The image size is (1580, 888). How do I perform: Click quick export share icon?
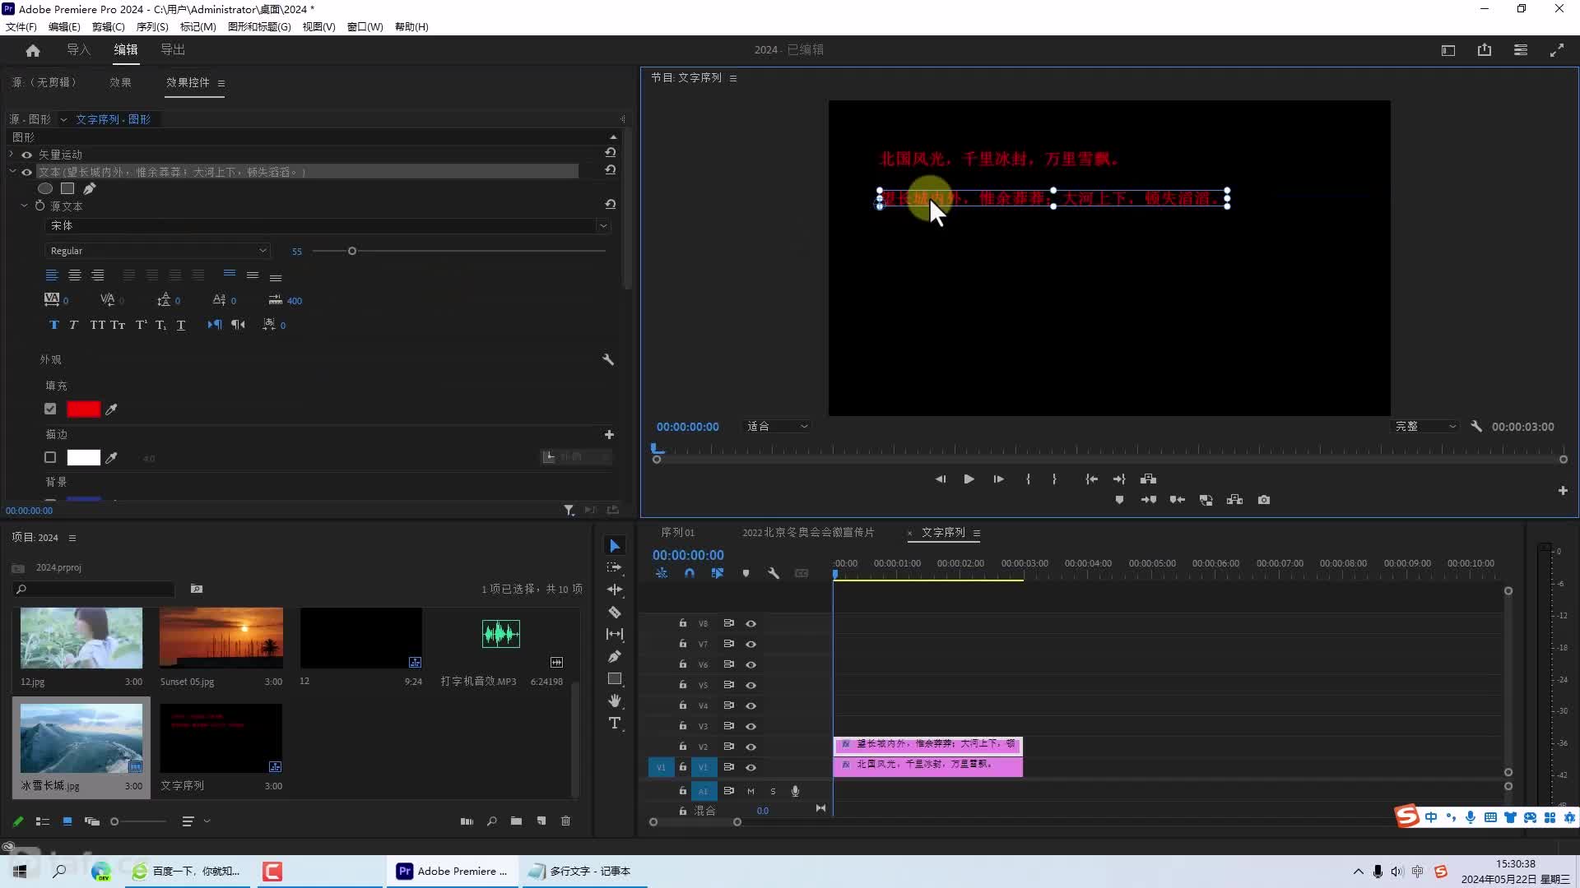click(x=1485, y=50)
